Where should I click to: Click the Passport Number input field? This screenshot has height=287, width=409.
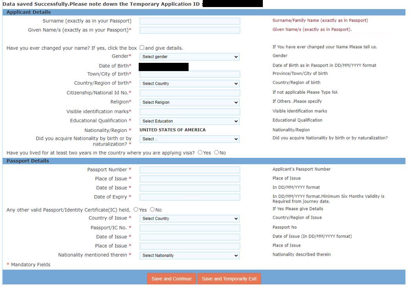tap(189, 170)
